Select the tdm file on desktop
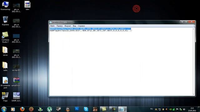The height and width of the screenshot is (112, 200). pyautogui.click(x=27, y=6)
